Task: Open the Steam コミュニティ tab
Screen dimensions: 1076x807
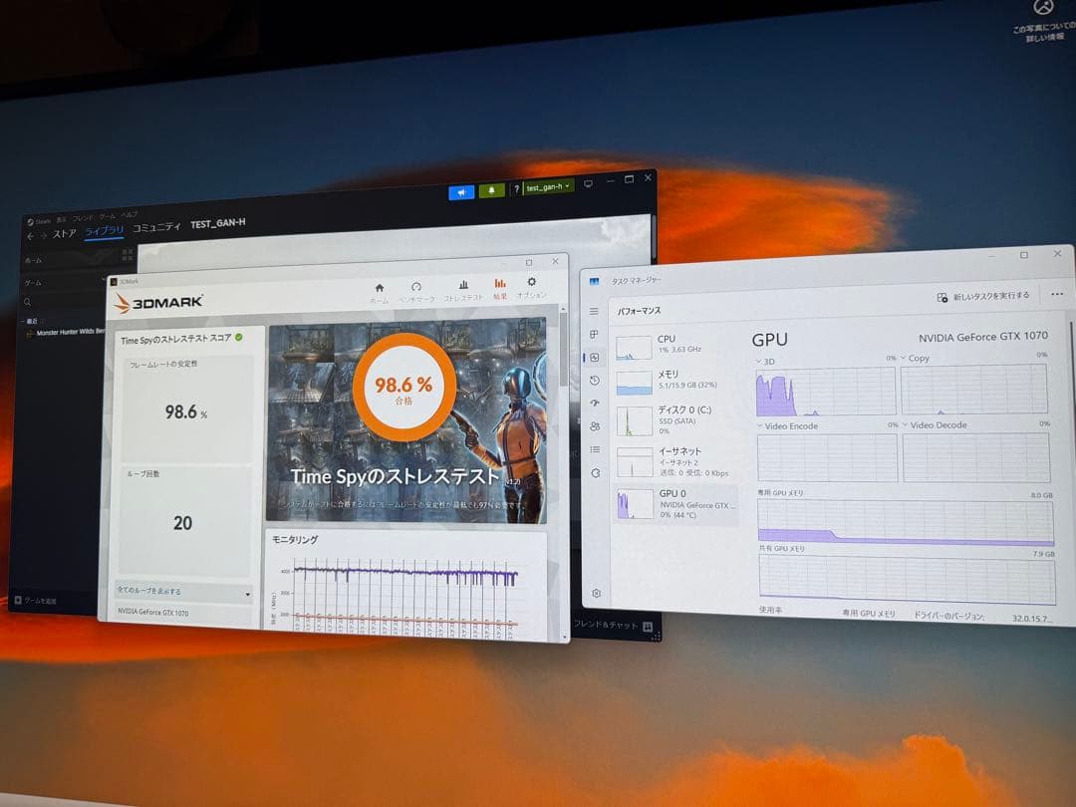Action: coord(156,227)
